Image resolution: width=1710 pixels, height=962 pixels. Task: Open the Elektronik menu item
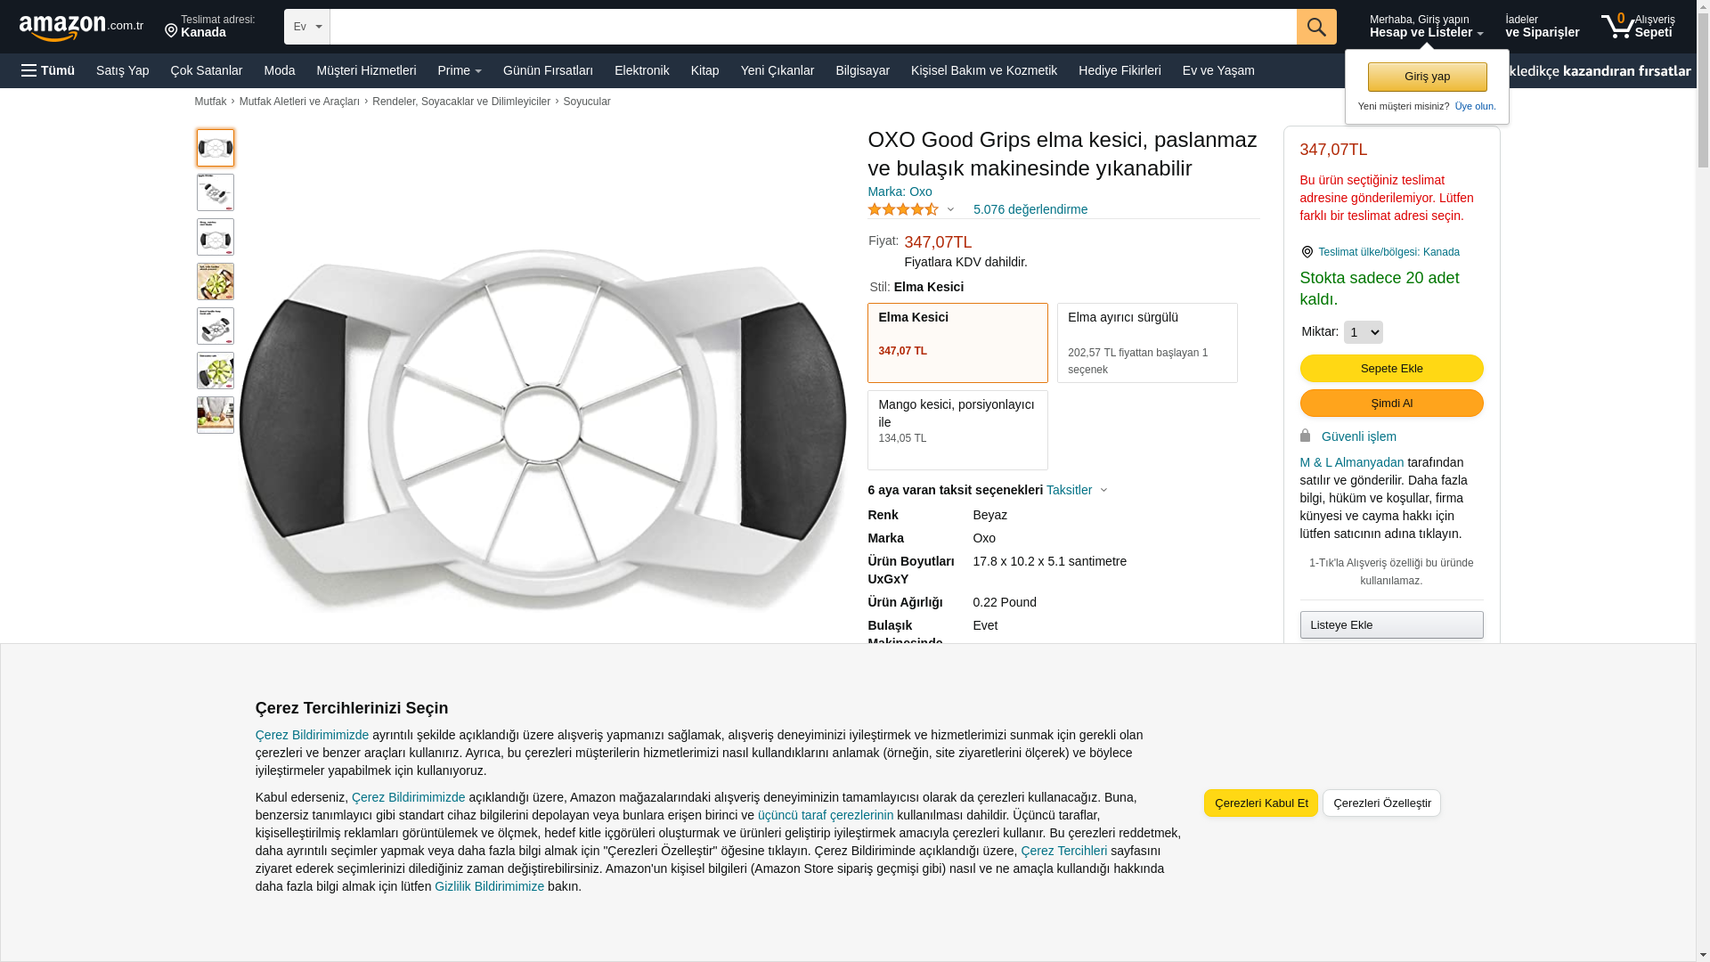tap(641, 70)
